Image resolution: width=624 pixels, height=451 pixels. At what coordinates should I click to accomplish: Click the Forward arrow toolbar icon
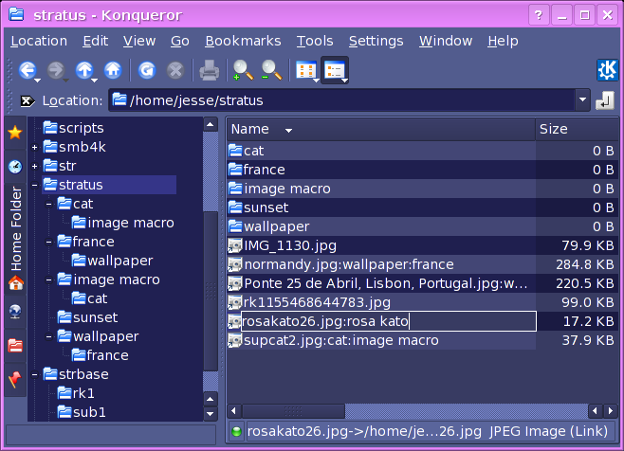pyautogui.click(x=56, y=71)
